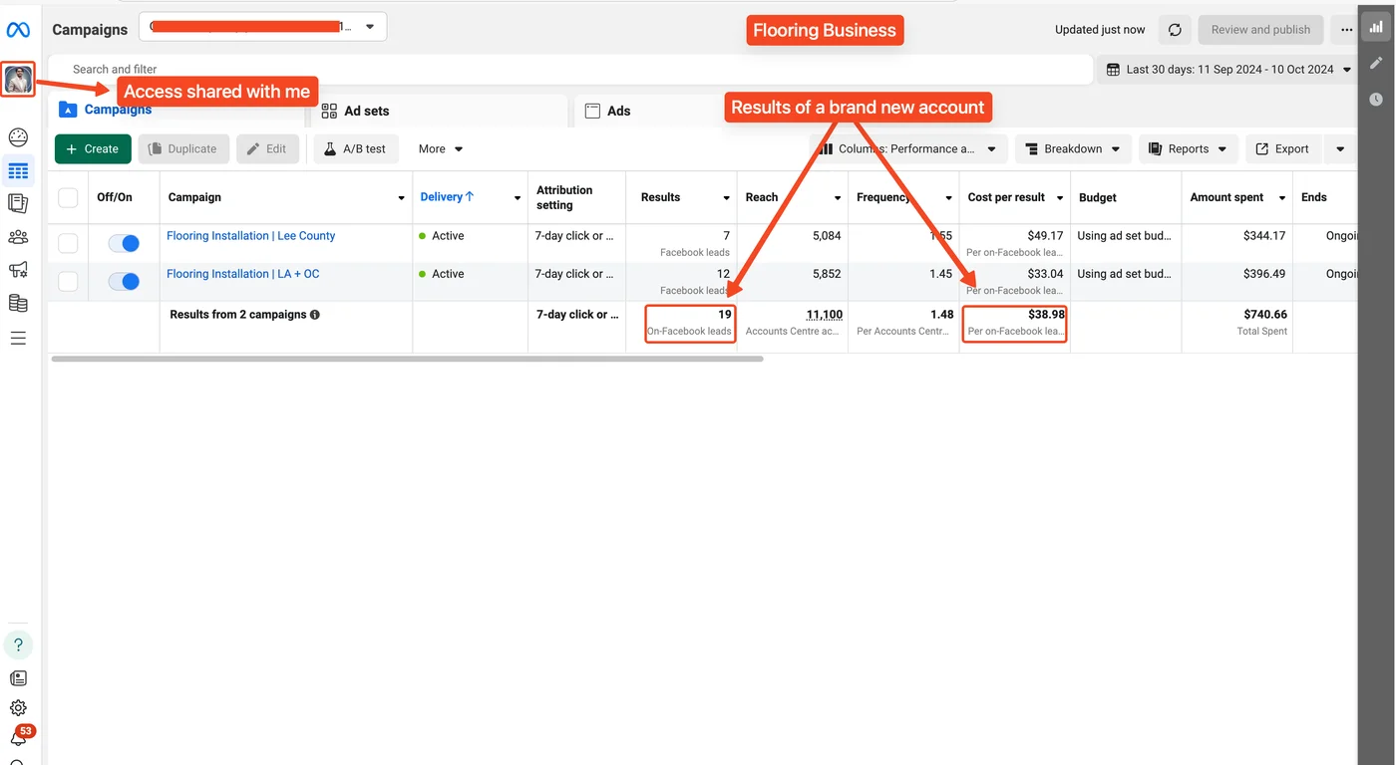The height and width of the screenshot is (765, 1396).
Task: Check the select-all campaigns checkbox
Action: tap(68, 197)
